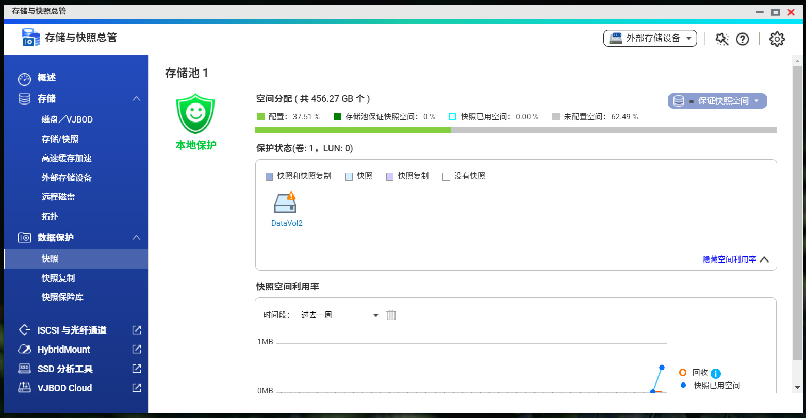806x418 pixels.
Task: Click the 快照已用空间 legend entry
Action: point(710,385)
